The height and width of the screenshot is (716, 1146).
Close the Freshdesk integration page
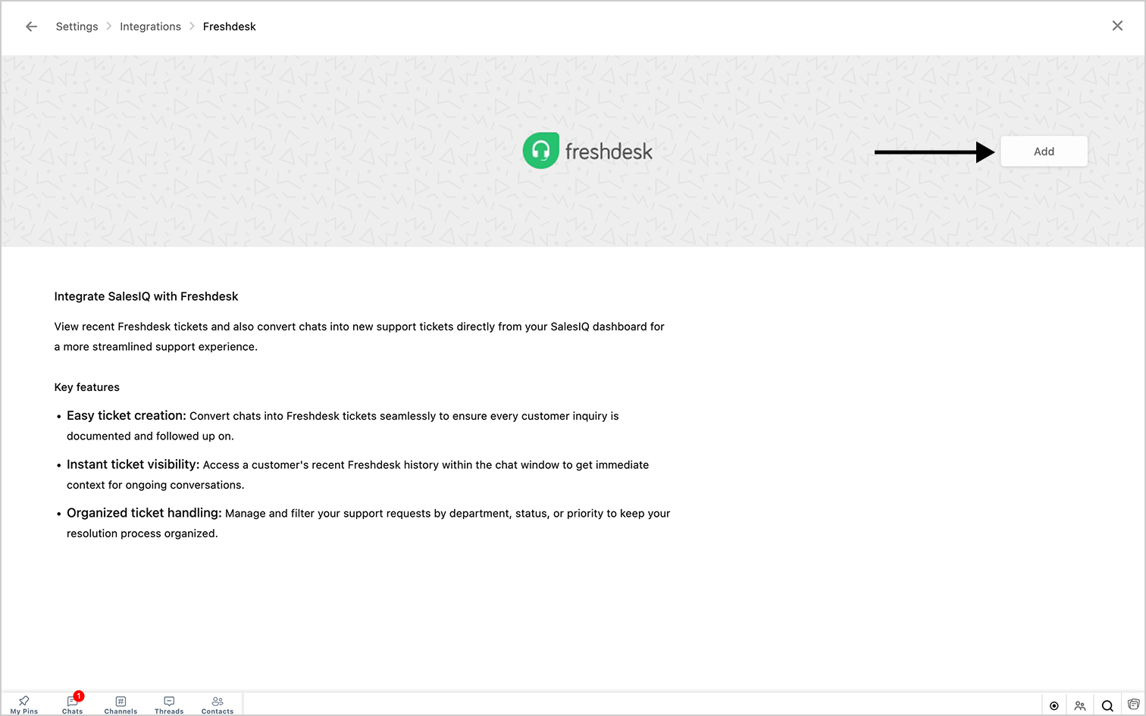(x=1117, y=26)
